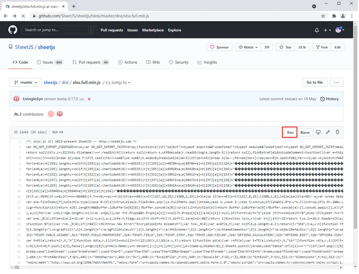
Task: View the 591 watchers count
Action: pos(267,47)
